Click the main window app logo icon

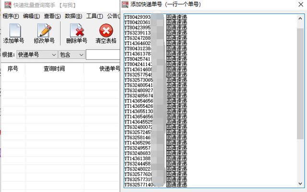(8, 5)
